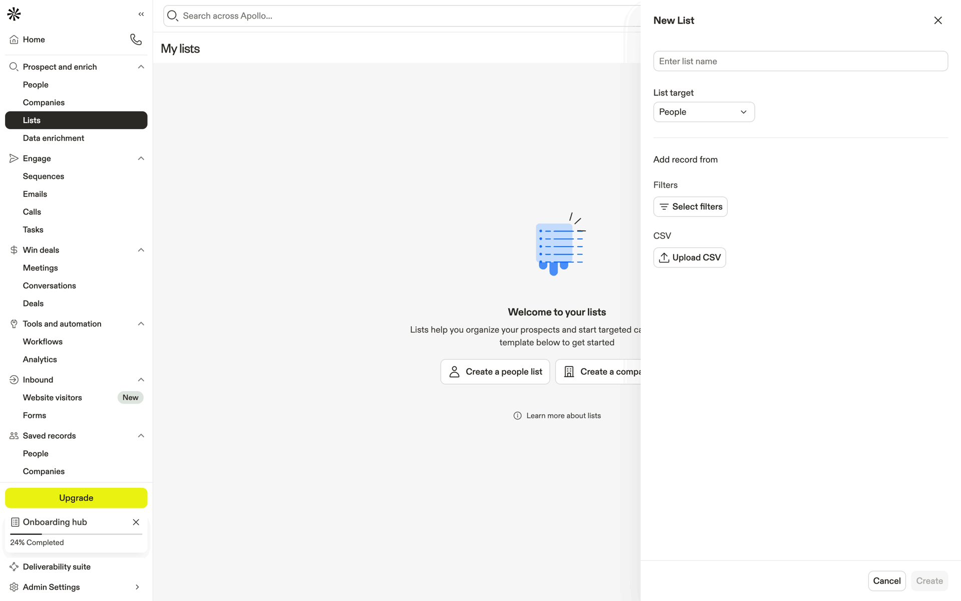Viewport: 961px width, 601px height.
Task: Click the onboarding progress bar
Action: point(76,534)
